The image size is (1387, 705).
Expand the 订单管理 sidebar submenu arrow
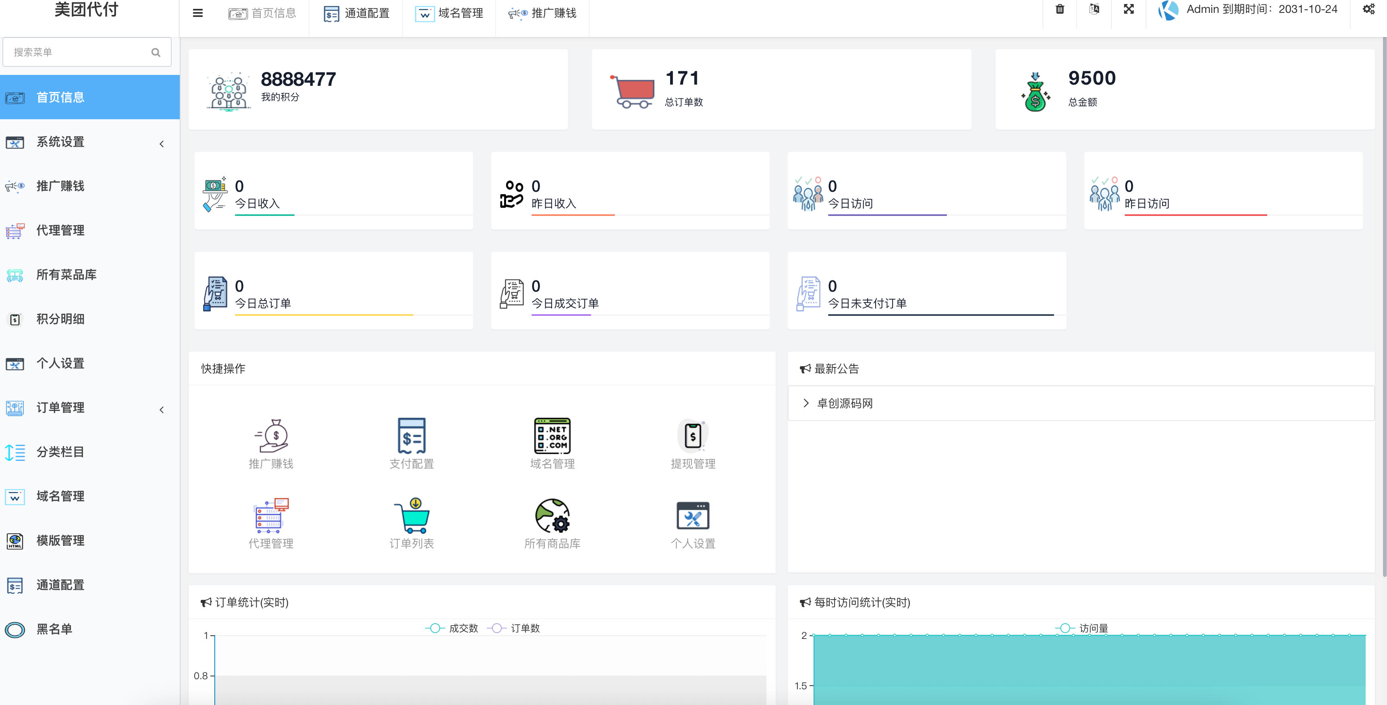click(x=162, y=410)
